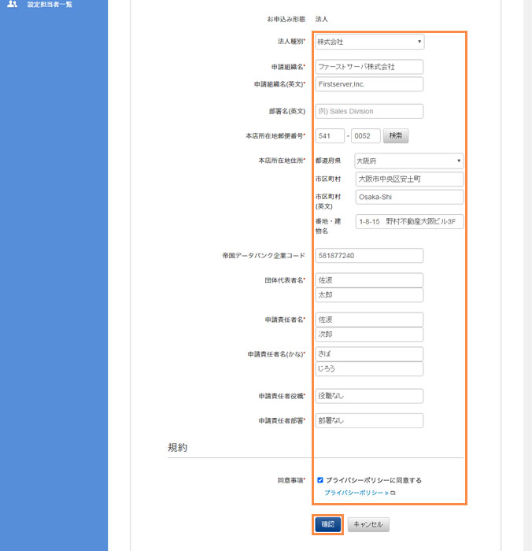Open 設定担当者一覧 in the sidebar
Viewport: 532px width, 551px height.
pyautogui.click(x=50, y=4)
